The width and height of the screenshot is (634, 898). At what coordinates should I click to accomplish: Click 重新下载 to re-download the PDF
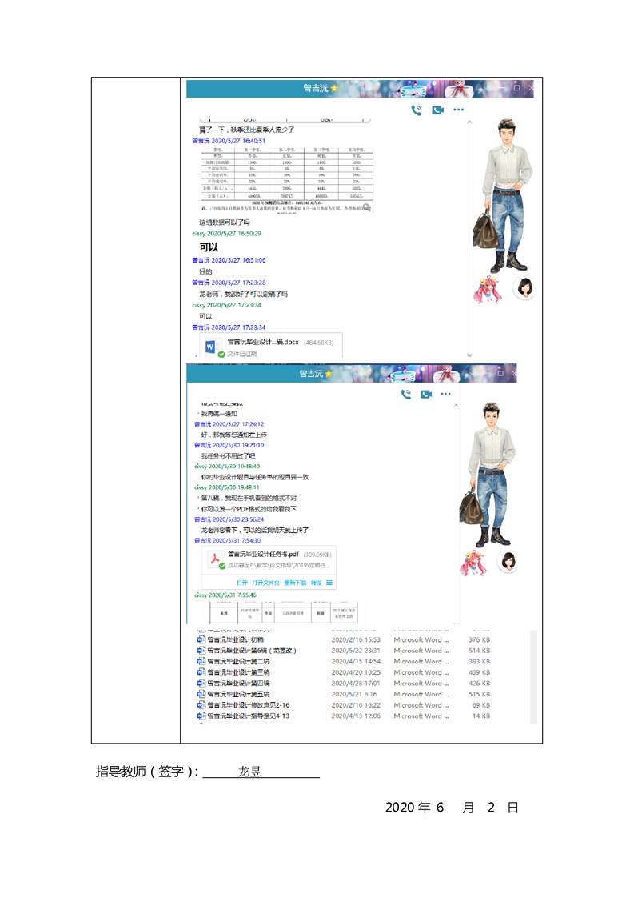[x=296, y=583]
